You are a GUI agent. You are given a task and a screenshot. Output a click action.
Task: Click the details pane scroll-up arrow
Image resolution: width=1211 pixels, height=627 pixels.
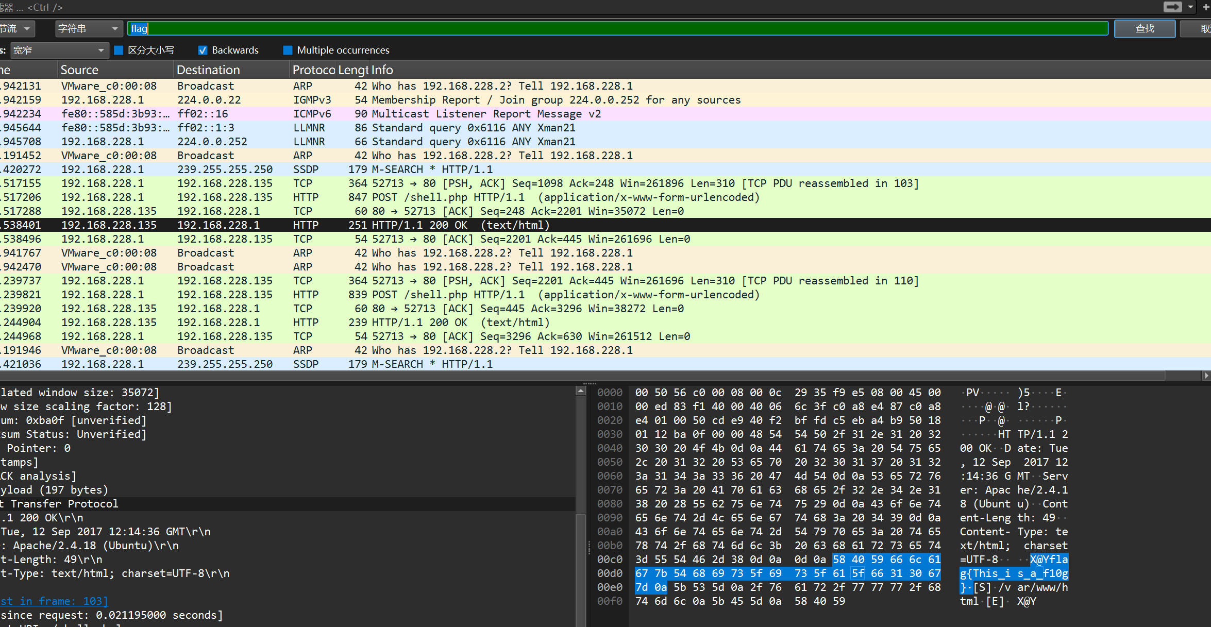pos(581,391)
